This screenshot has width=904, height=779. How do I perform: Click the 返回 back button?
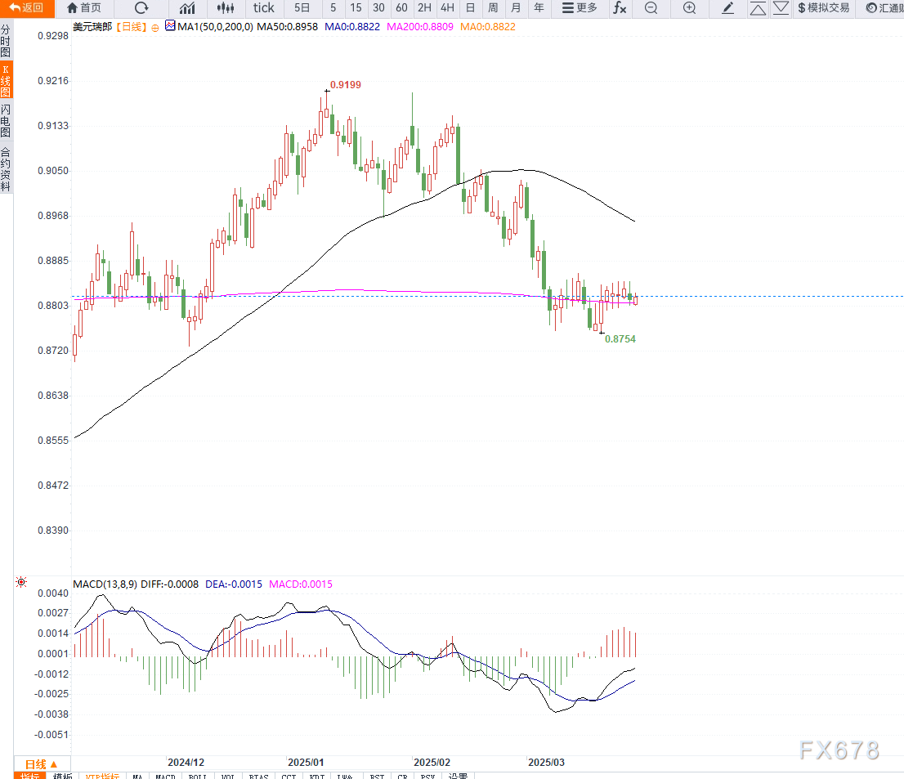27,8
